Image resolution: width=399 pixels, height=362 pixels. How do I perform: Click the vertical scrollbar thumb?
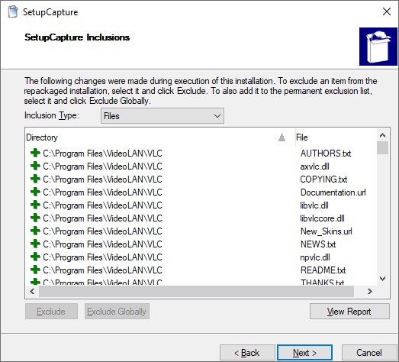[383, 148]
